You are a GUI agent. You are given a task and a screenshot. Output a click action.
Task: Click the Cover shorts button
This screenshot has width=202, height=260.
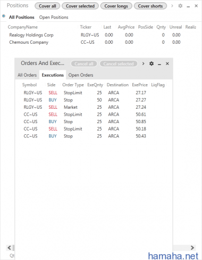150,6
